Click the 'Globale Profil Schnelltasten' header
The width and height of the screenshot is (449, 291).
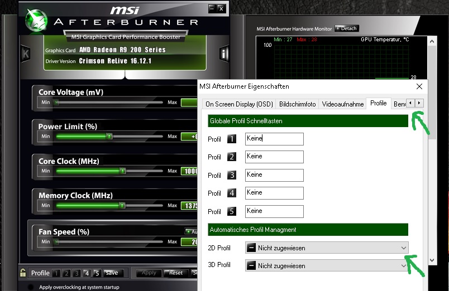click(308, 121)
